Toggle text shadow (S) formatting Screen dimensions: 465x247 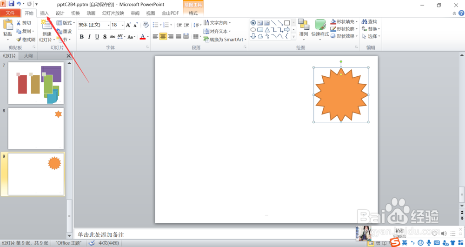click(105, 36)
